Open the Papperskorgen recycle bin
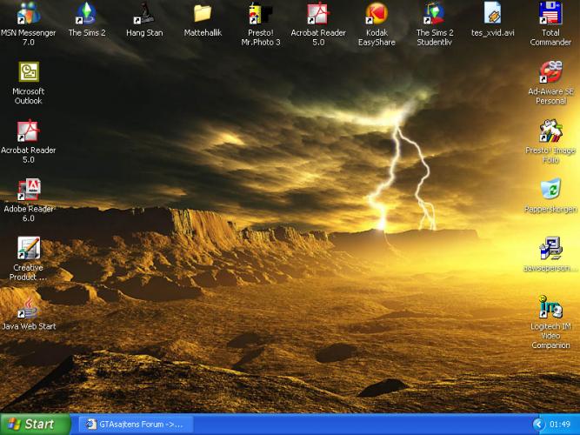The image size is (580, 435). pyautogui.click(x=550, y=191)
